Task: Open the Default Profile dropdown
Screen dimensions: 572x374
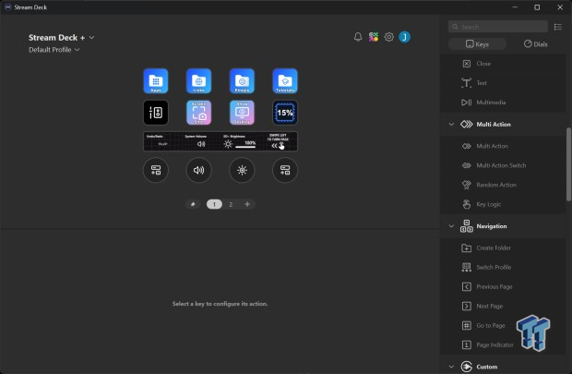Action: coord(54,50)
